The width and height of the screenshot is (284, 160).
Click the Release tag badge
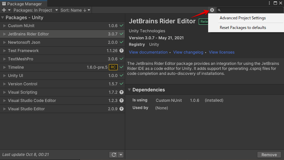(203, 22)
